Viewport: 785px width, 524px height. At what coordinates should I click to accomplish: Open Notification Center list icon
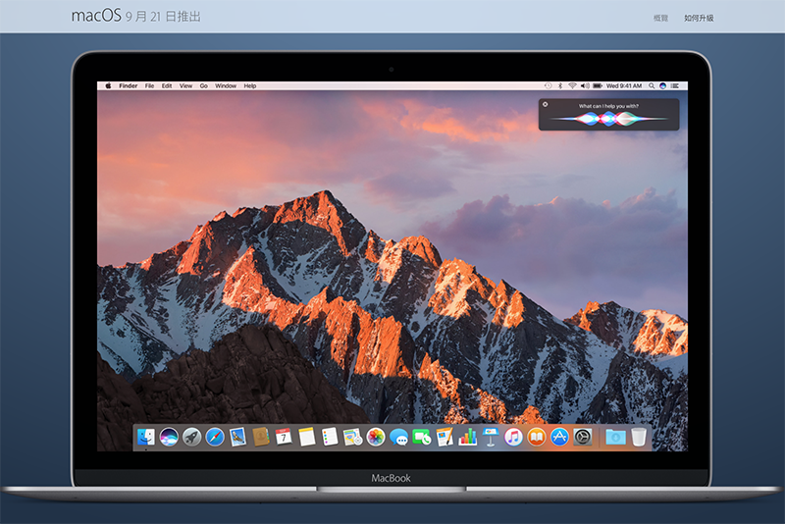pyautogui.click(x=675, y=85)
